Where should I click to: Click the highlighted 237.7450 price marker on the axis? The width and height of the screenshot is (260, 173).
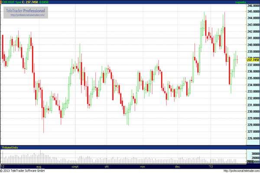(253, 60)
